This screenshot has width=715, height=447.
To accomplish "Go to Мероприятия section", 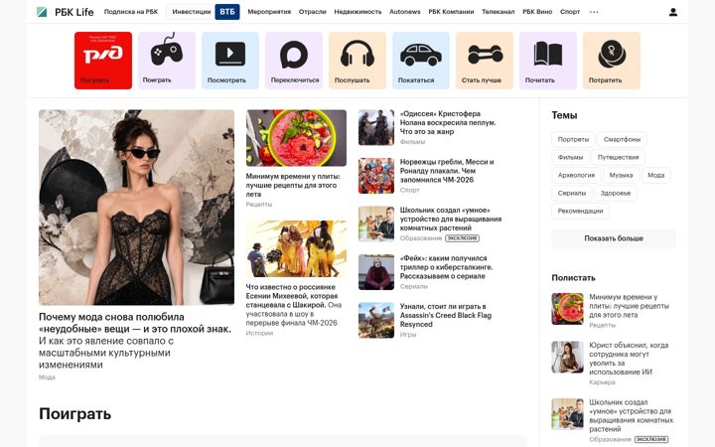I will pyautogui.click(x=269, y=12).
